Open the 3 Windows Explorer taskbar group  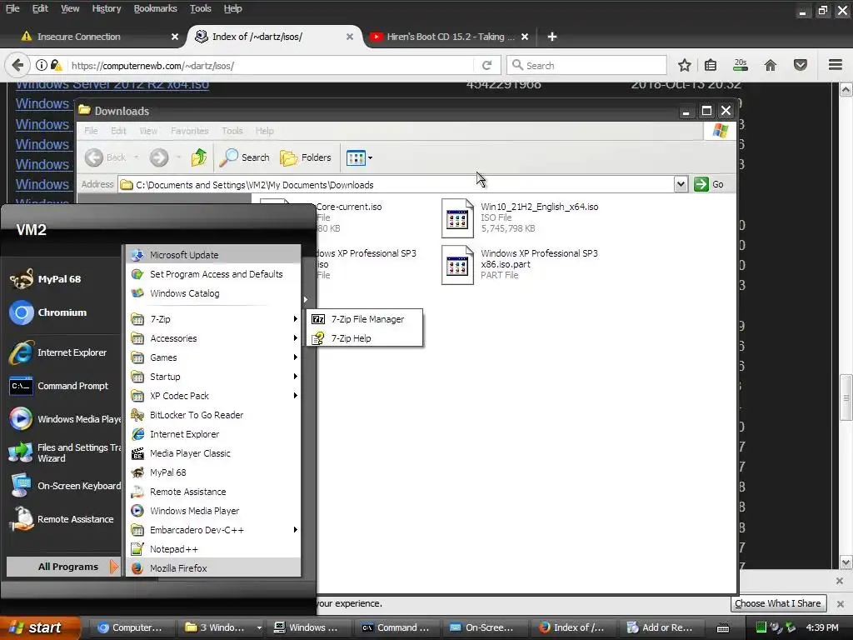tap(222, 627)
